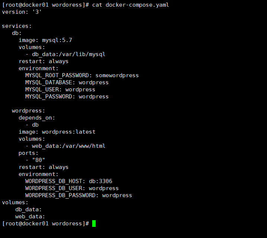Click the MYSQL_USER: wordpress line

60,89
